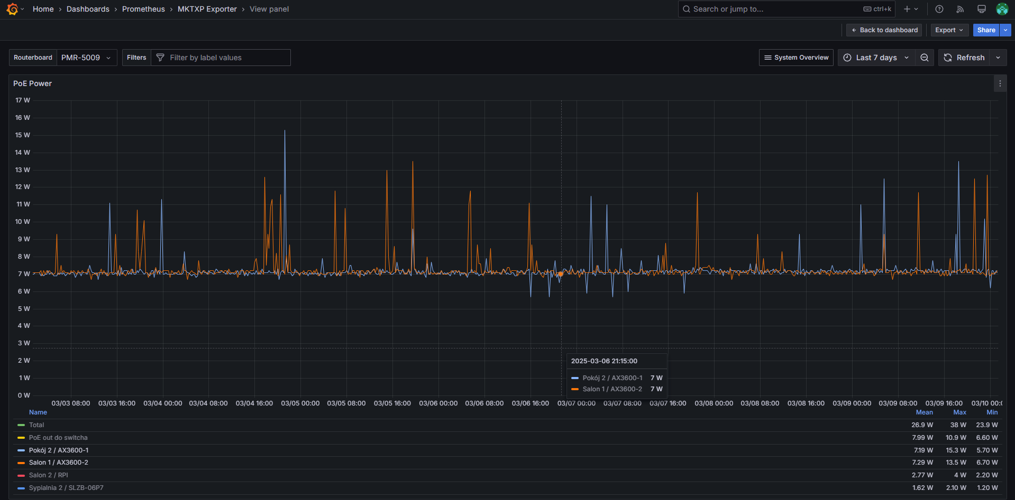Click the Grafana logo icon
1015x500 pixels.
click(12, 9)
